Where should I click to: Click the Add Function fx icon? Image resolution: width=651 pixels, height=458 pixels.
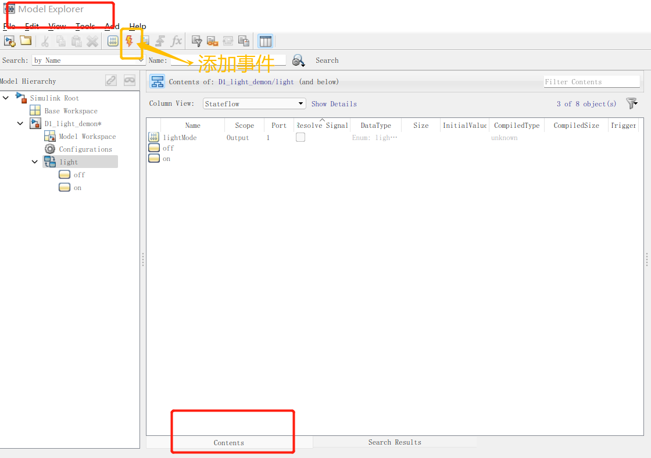(x=176, y=41)
